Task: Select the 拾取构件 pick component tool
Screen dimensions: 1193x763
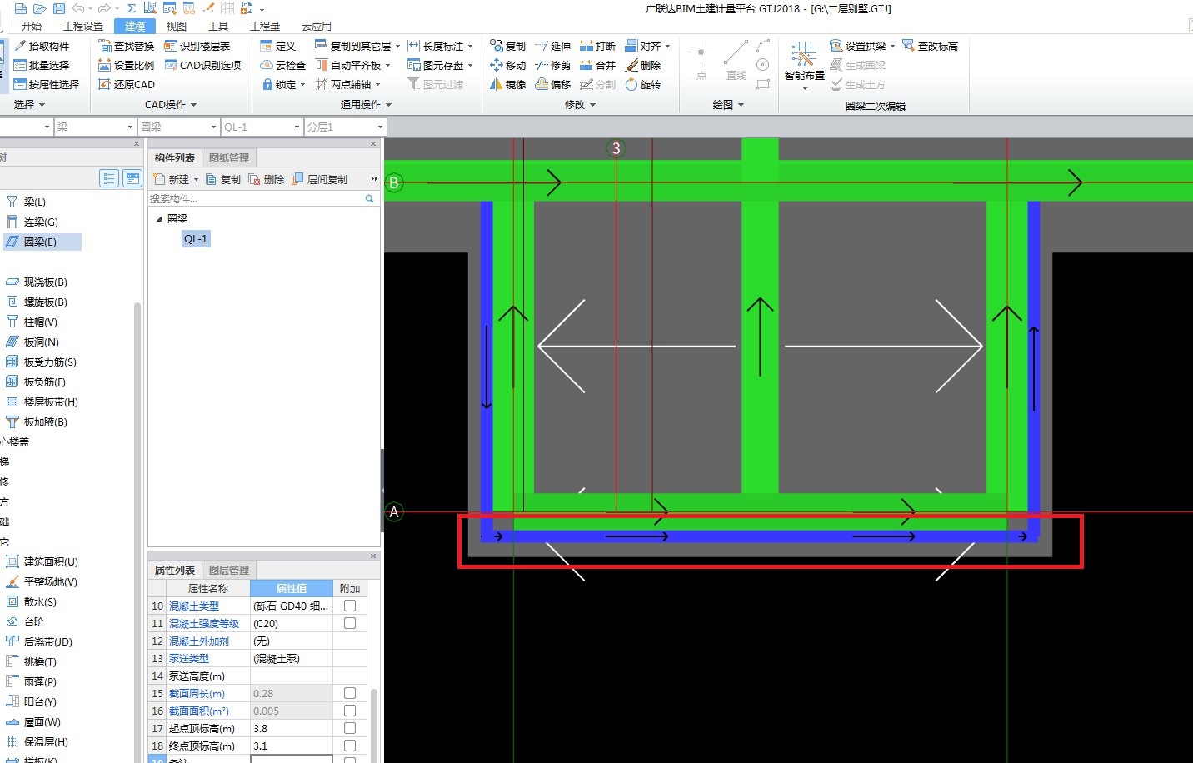Action: click(x=42, y=46)
